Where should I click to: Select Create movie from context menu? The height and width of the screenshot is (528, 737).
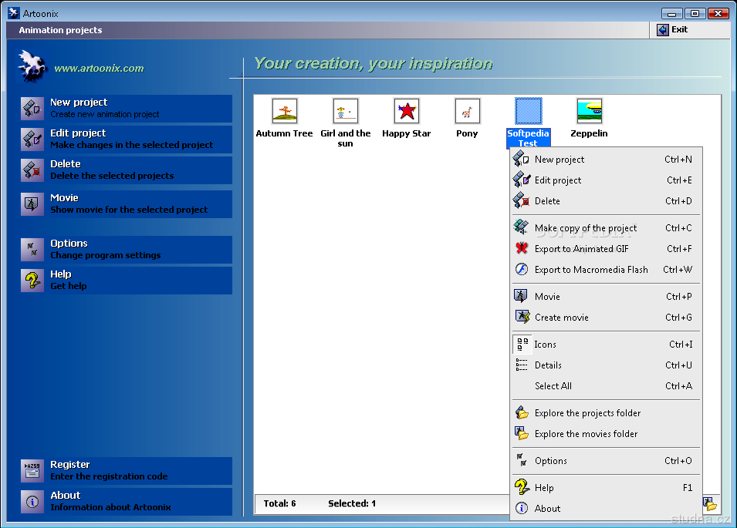[x=561, y=318]
